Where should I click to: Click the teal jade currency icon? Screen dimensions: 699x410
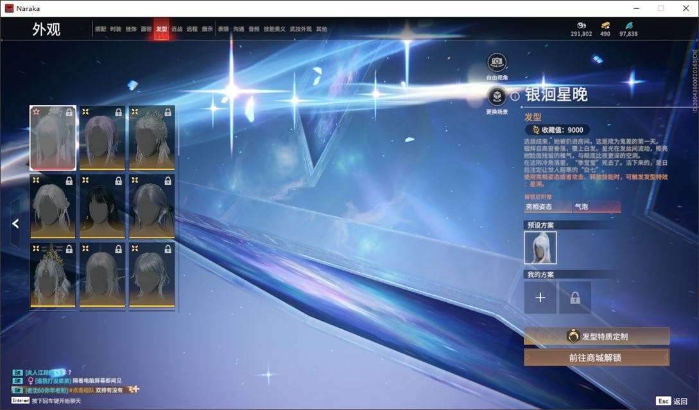(x=628, y=26)
